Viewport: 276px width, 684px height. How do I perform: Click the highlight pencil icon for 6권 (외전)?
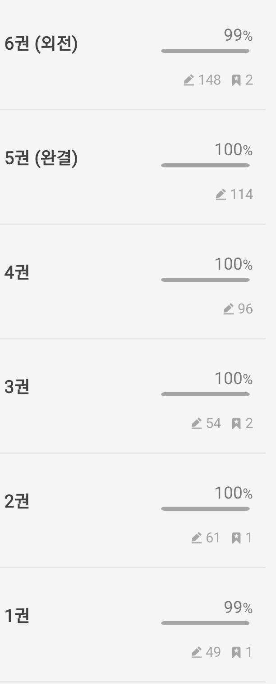[189, 81]
